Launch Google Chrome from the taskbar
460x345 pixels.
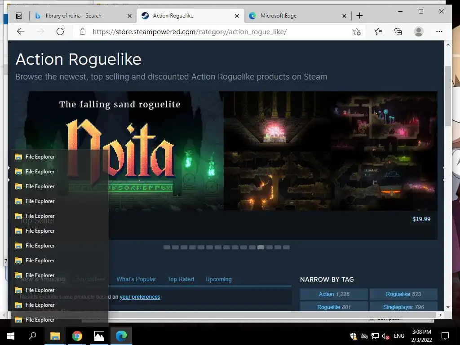coord(77,336)
